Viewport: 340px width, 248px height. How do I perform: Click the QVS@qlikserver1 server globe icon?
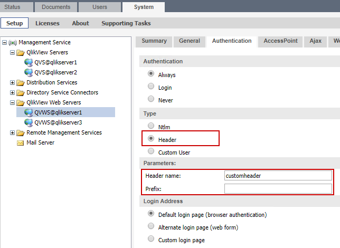(29, 62)
